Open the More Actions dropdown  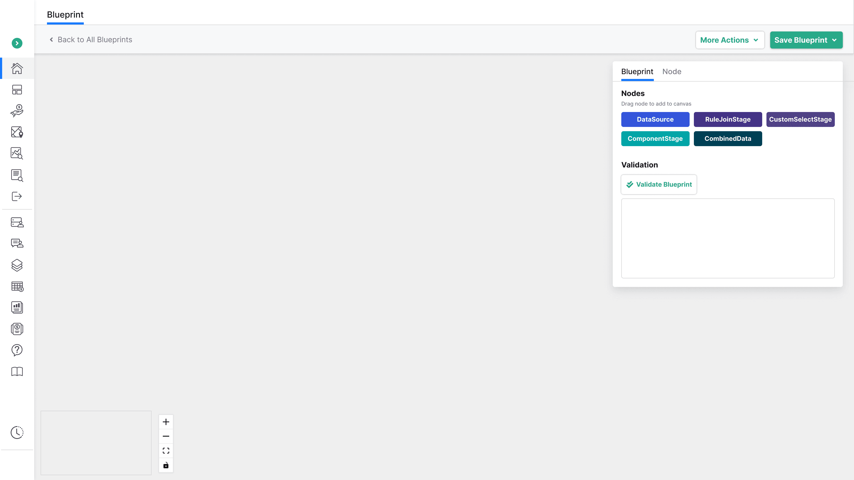coord(730,40)
